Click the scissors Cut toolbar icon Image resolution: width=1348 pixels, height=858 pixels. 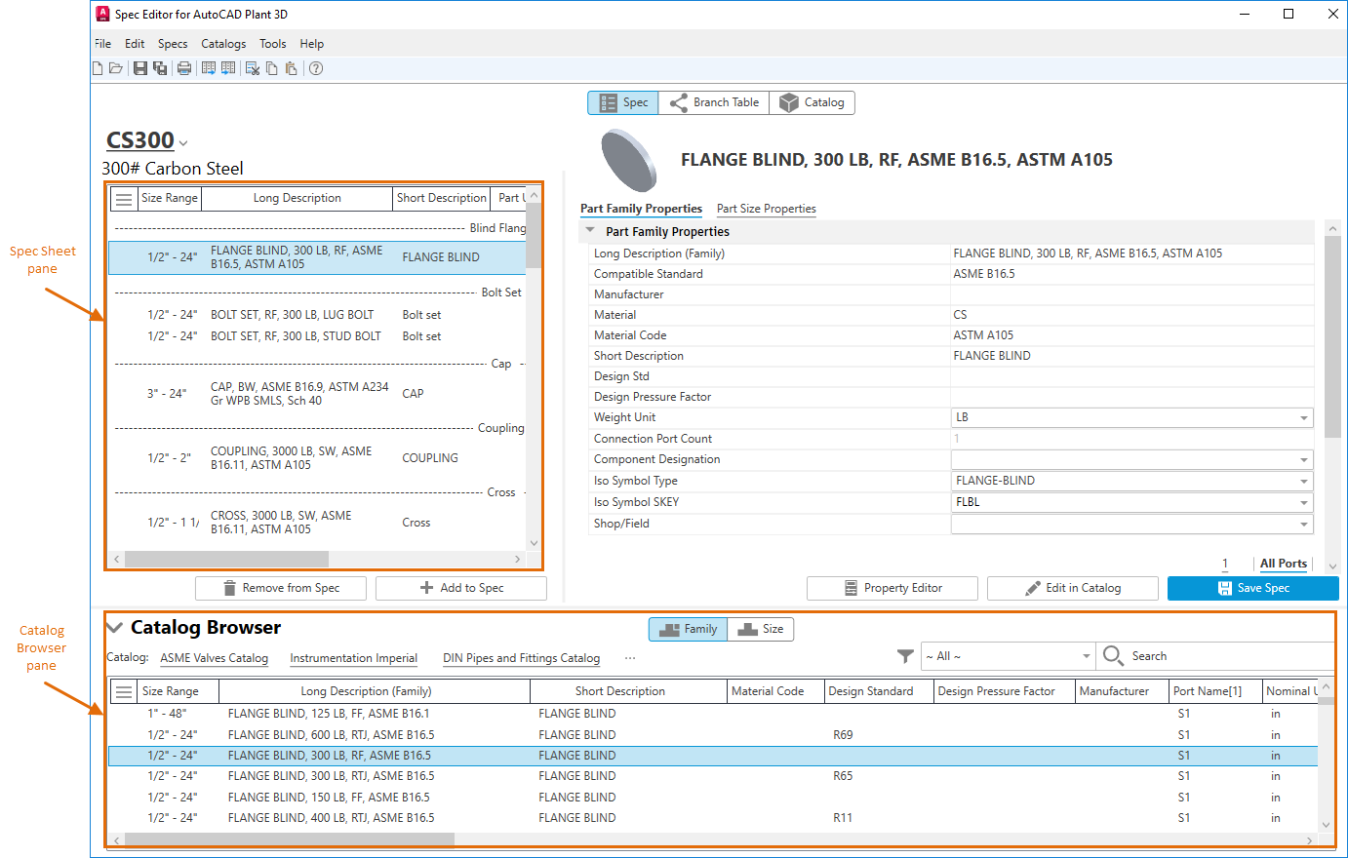(253, 68)
